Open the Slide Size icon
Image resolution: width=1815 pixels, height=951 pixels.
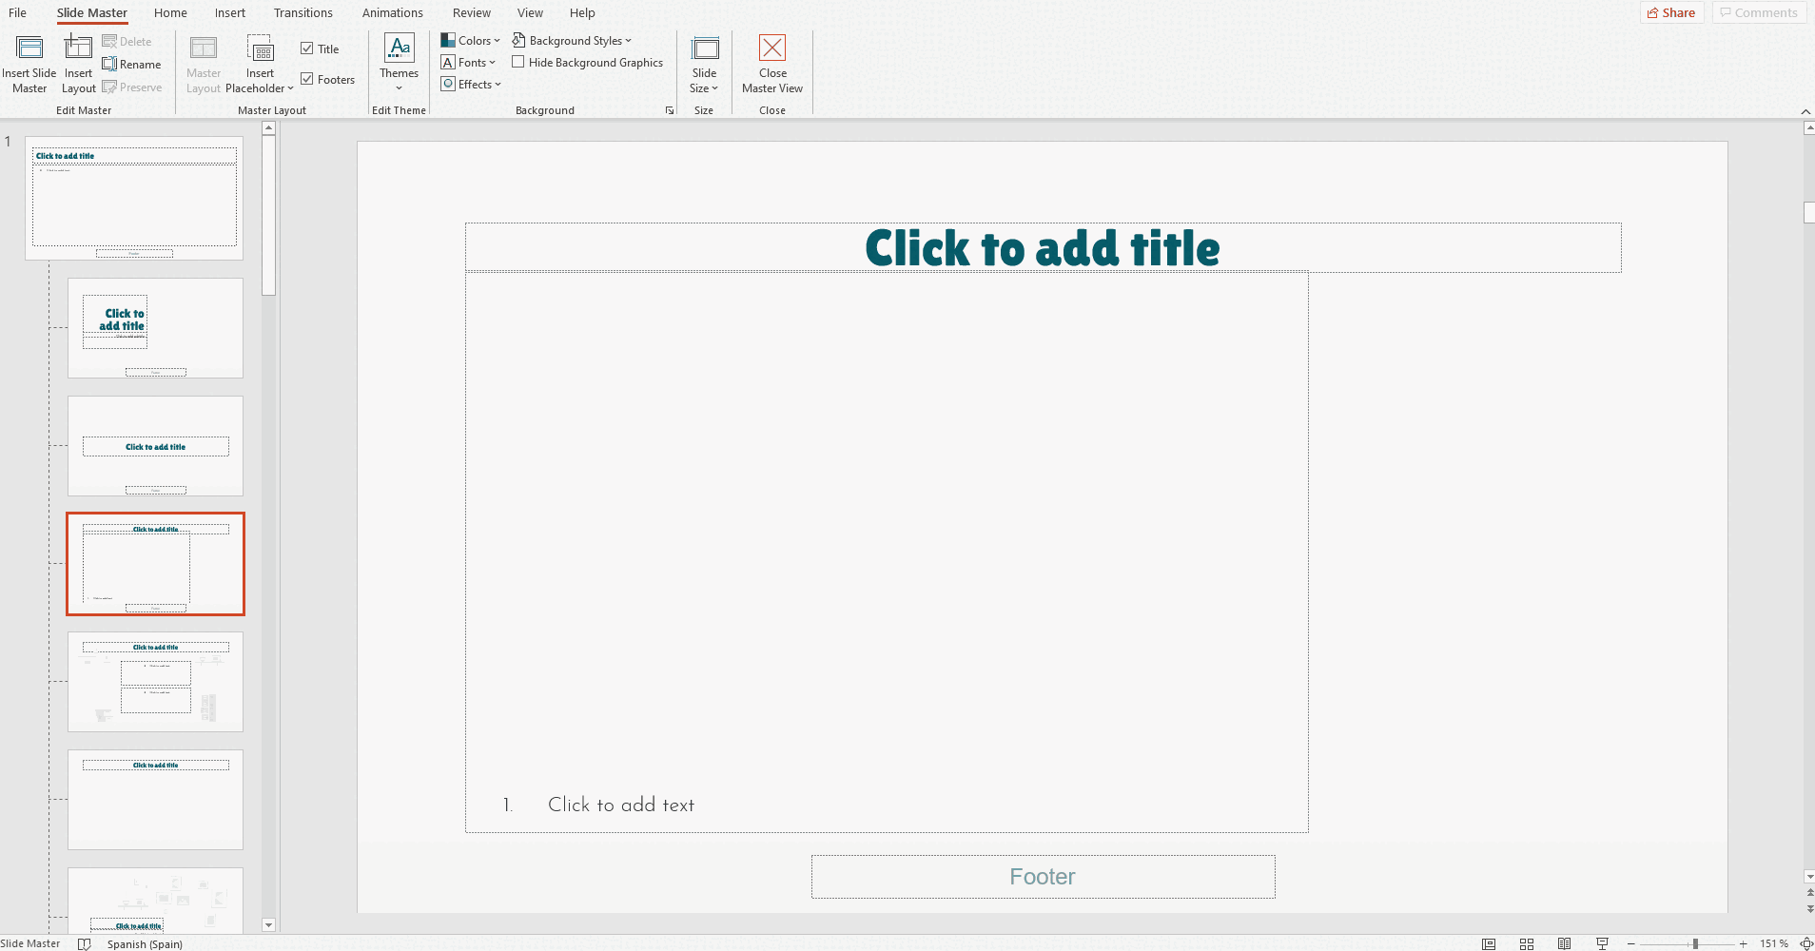[704, 49]
